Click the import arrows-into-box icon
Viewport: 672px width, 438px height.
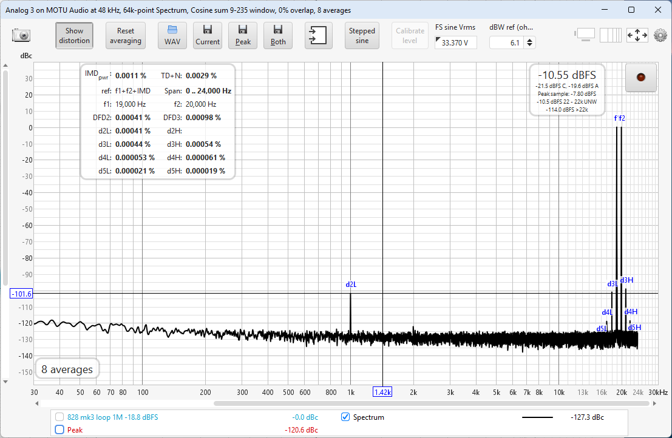click(x=318, y=36)
